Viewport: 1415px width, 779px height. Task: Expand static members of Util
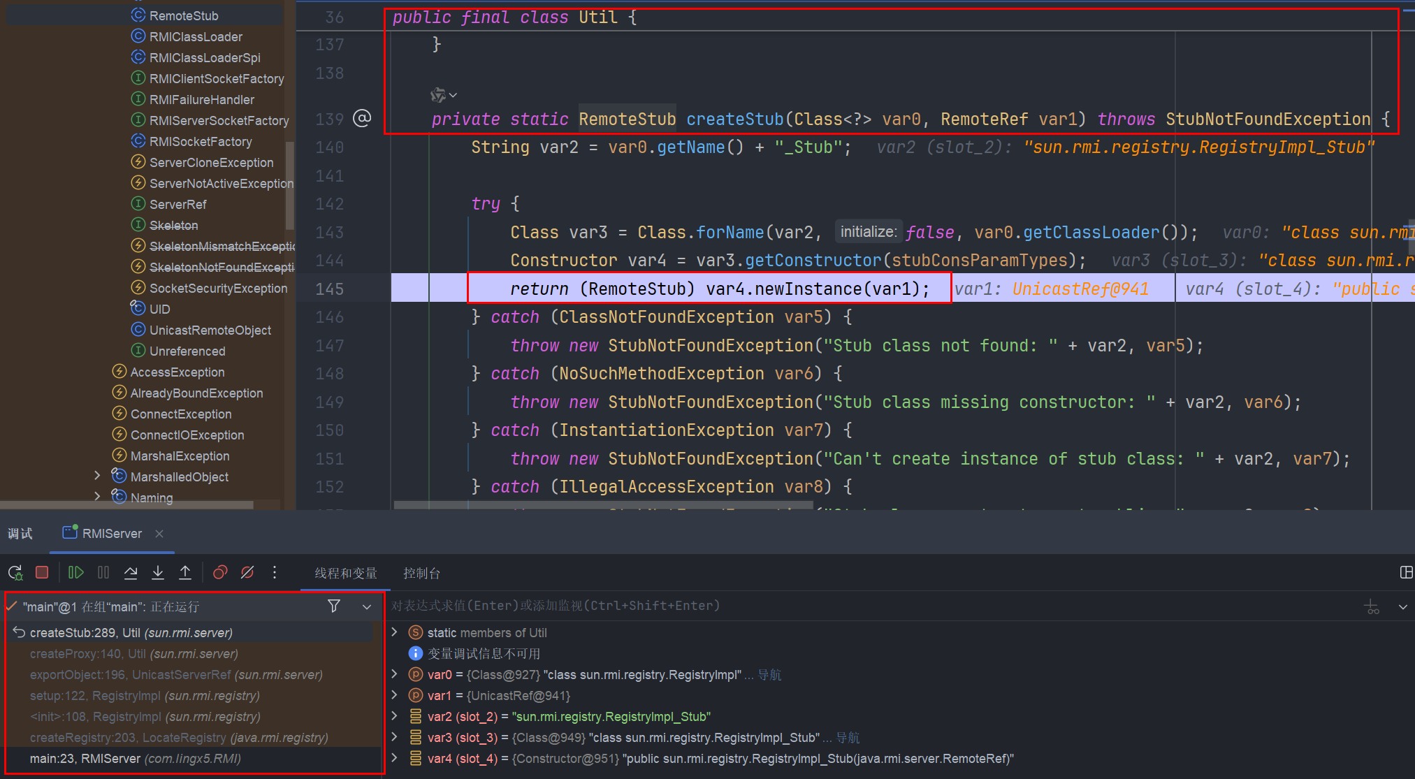pos(395,632)
